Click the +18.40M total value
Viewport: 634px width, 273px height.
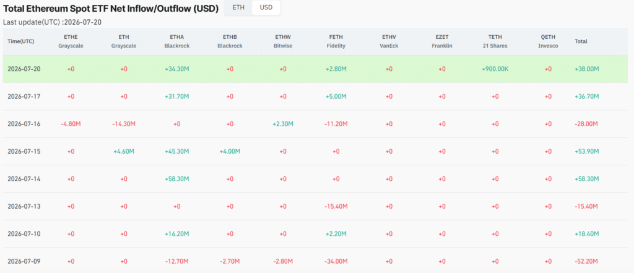(x=587, y=234)
